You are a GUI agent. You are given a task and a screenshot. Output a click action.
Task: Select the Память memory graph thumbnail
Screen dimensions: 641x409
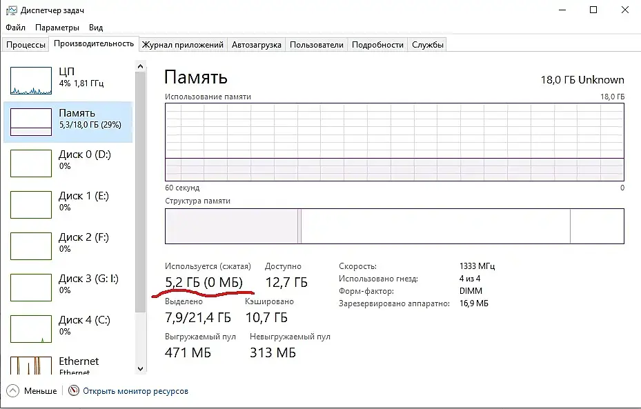tap(31, 122)
